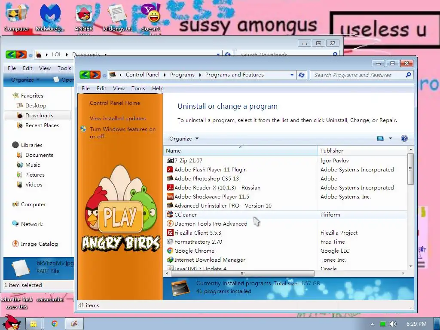Expand the arrow after Control Panel breadcrumb
440x330 pixels.
coord(165,75)
